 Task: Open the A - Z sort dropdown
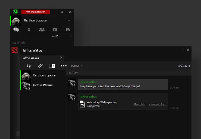tap(71, 36)
